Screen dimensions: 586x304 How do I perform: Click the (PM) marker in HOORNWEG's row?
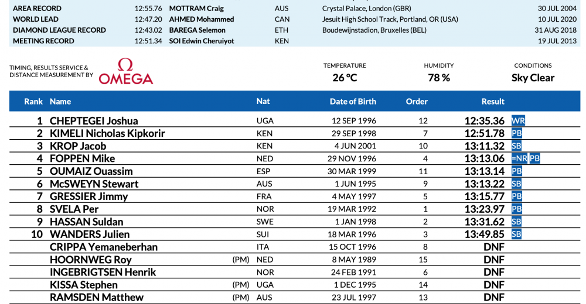[241, 260]
